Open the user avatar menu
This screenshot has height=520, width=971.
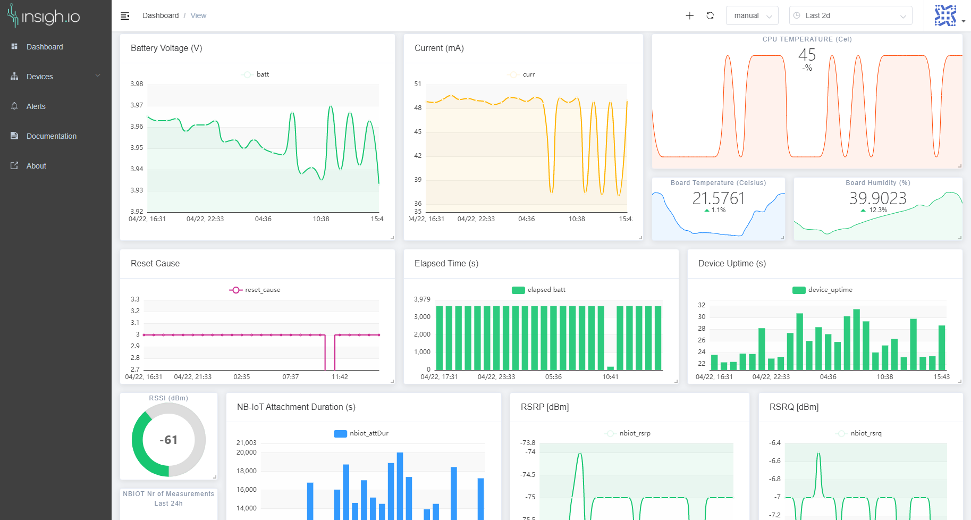[945, 15]
